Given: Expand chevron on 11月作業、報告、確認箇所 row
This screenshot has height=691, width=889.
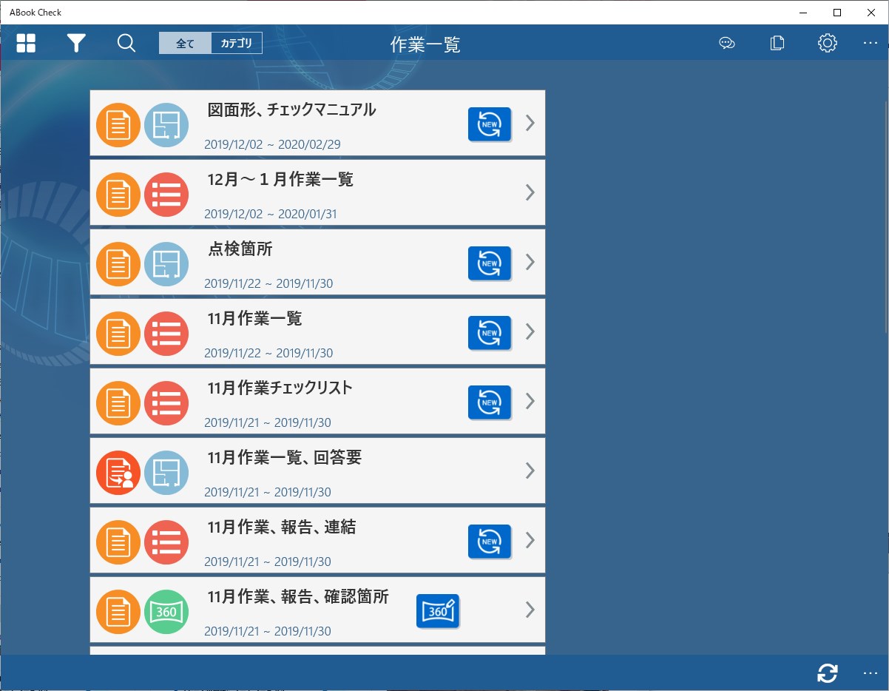Looking at the screenshot, I should pyautogui.click(x=530, y=610).
